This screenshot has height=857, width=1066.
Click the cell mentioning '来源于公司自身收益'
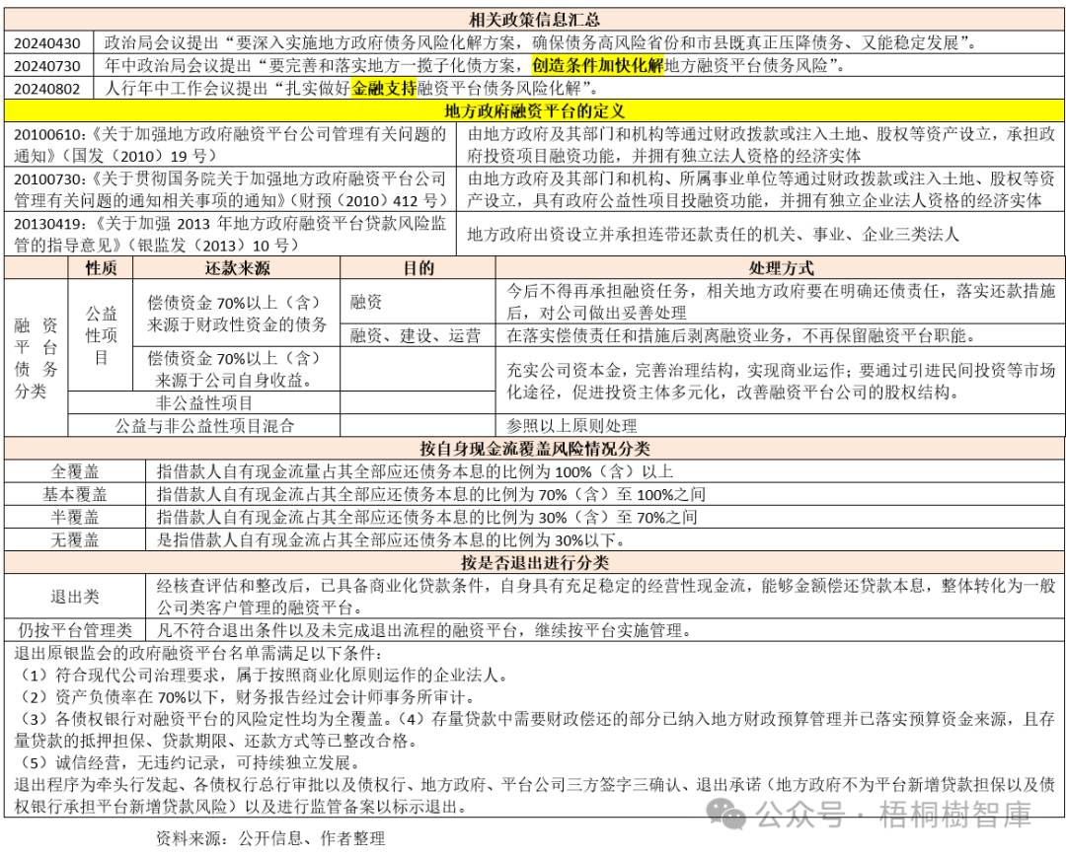tap(237, 370)
